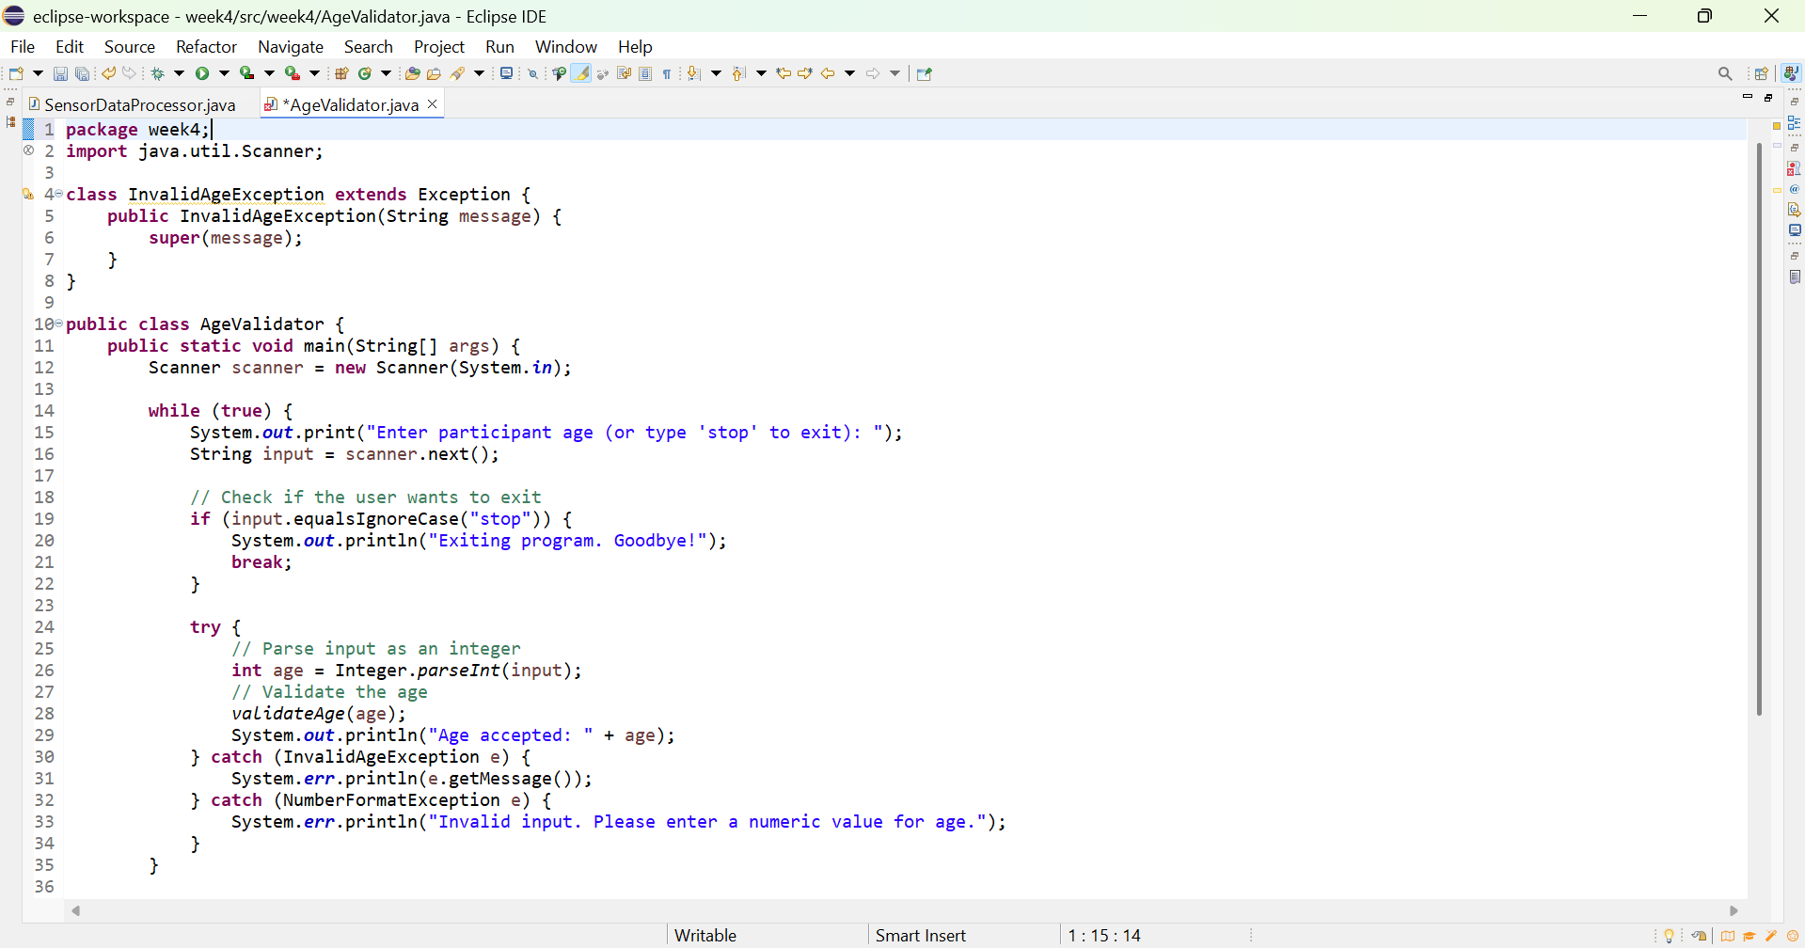Open the Refactor menu
Image resolution: width=1805 pixels, height=948 pixels.
click(206, 47)
